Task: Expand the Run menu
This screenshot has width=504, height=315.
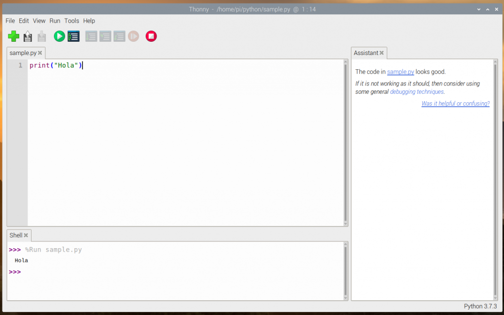Action: pos(55,21)
